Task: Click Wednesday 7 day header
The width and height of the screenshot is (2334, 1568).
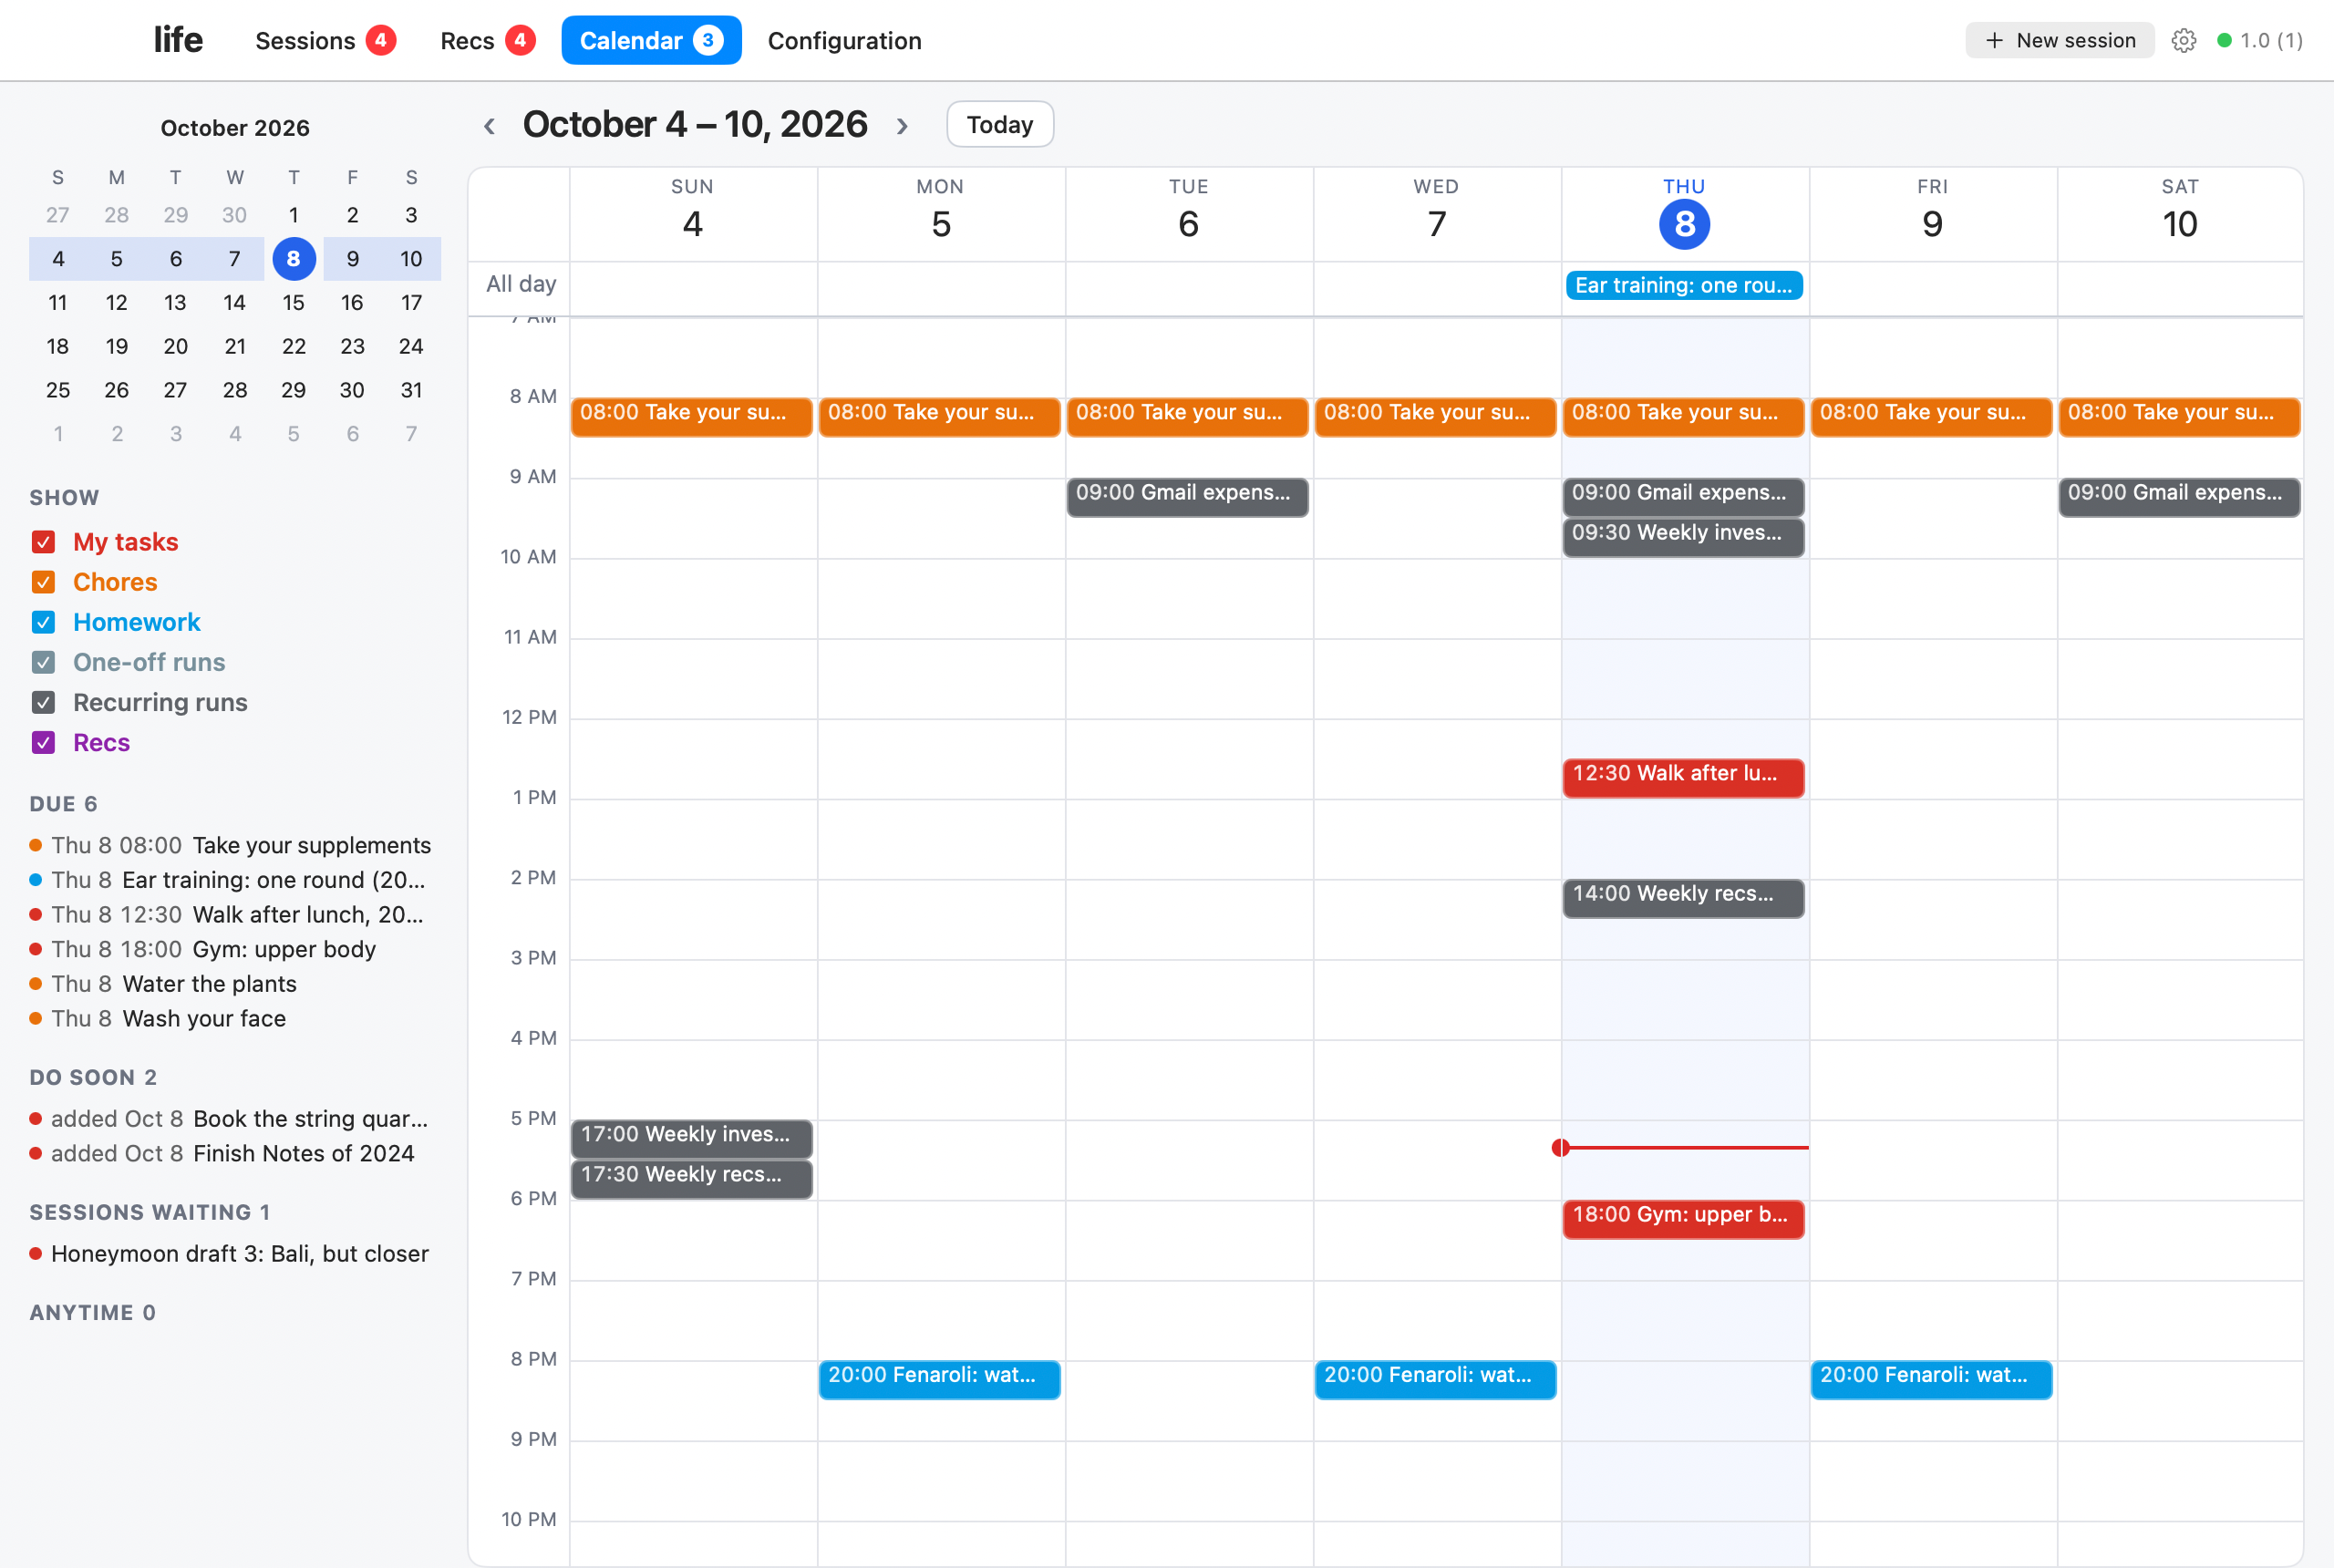Action: coord(1436,212)
